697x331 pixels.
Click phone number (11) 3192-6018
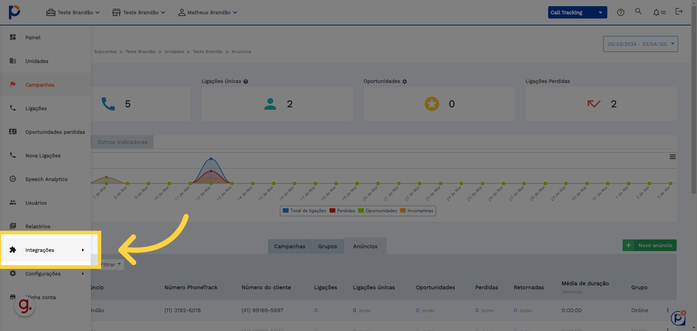(x=183, y=310)
